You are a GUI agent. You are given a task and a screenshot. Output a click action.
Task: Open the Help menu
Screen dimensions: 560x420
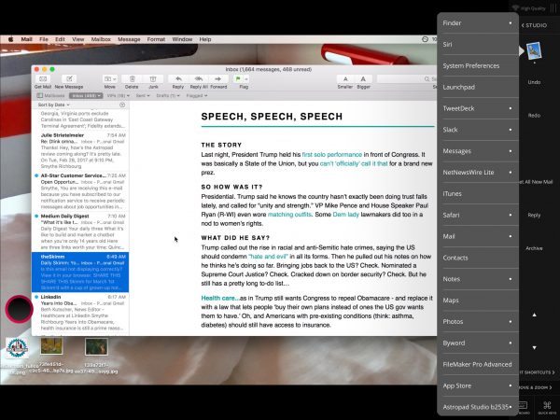click(x=205, y=39)
